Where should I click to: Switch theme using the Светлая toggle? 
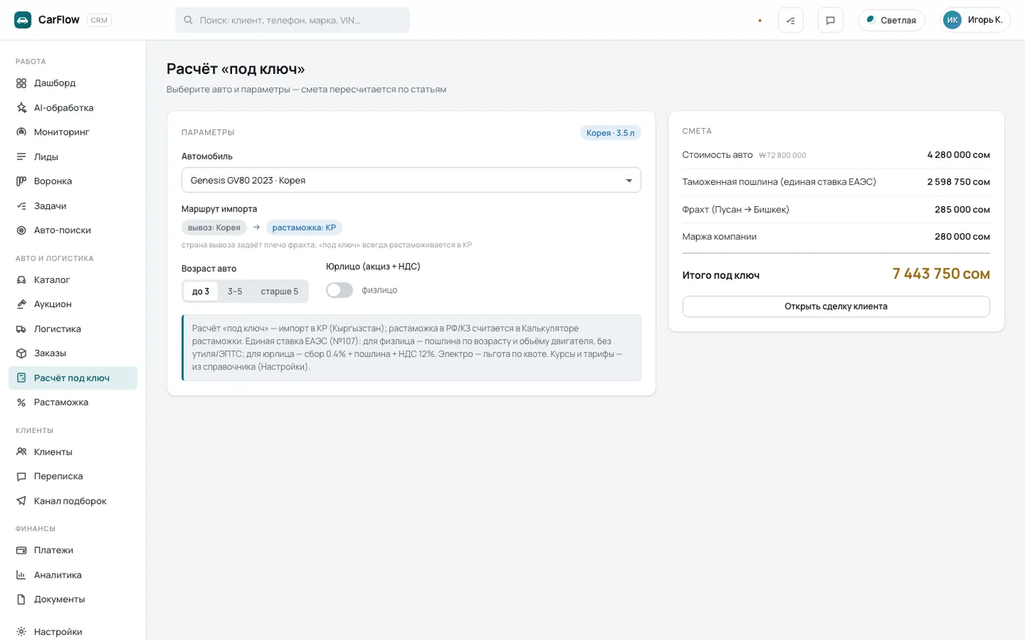(892, 20)
